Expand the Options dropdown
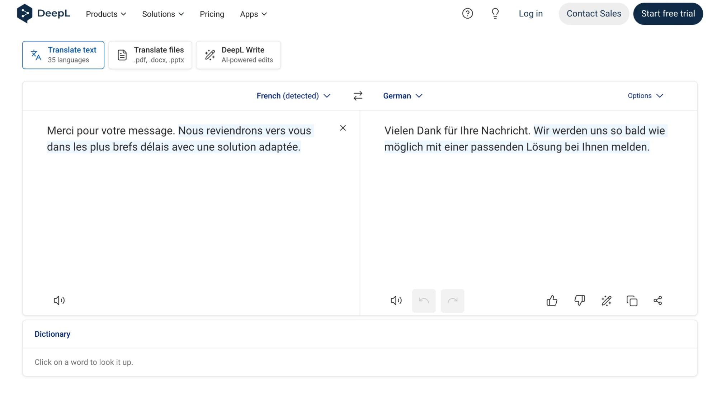717x397 pixels. 645,96
